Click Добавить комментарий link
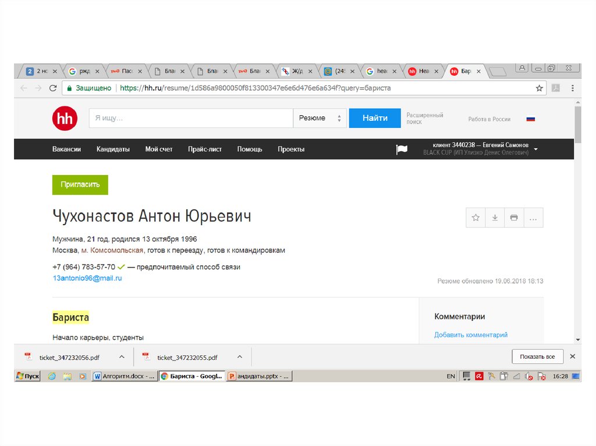Screen dimensions: 596x446 coord(471,335)
